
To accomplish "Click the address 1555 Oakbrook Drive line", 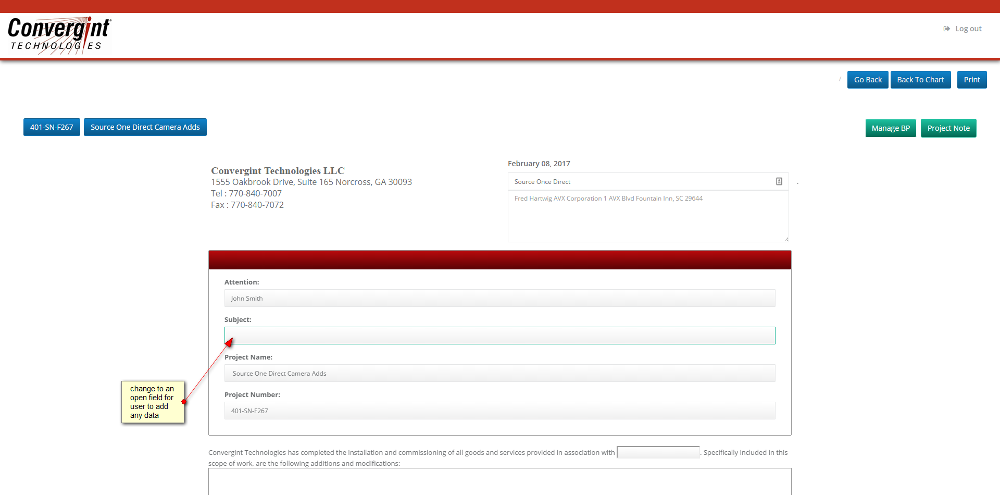I will tap(311, 182).
